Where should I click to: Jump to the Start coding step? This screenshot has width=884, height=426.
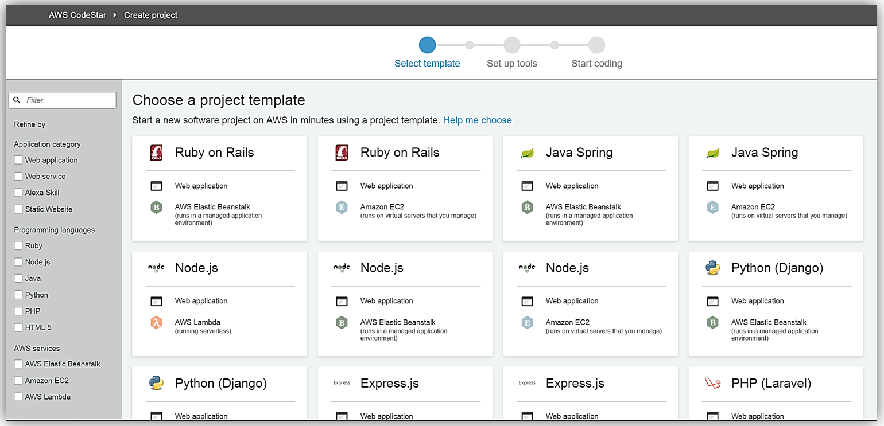coord(596,45)
